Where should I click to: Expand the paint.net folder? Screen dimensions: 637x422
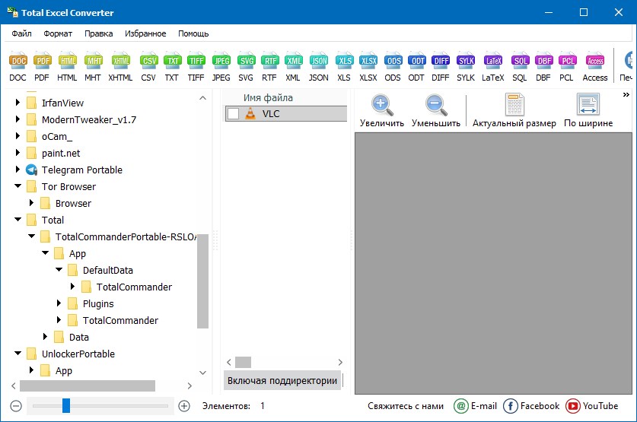point(18,153)
